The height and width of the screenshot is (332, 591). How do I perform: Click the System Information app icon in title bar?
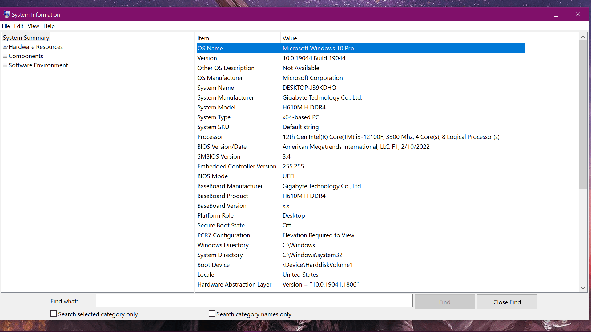(6, 14)
